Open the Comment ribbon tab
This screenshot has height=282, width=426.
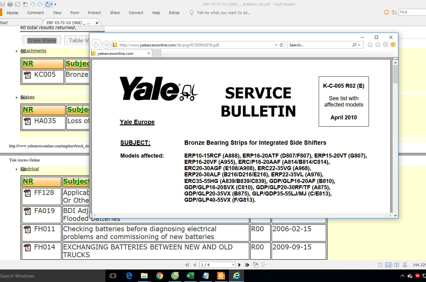35,13
